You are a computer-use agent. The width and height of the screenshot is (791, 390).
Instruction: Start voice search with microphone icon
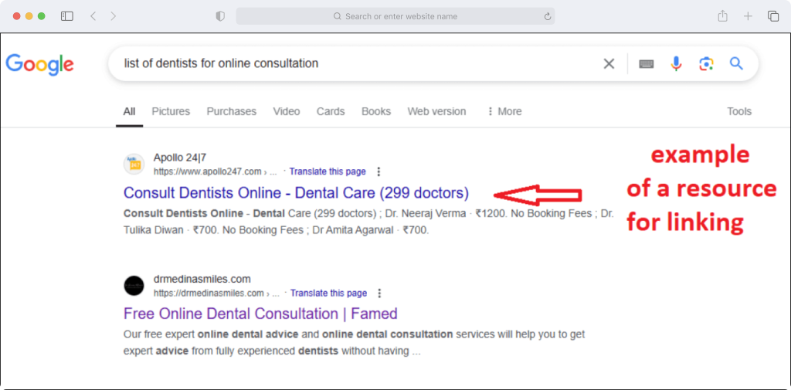[676, 63]
